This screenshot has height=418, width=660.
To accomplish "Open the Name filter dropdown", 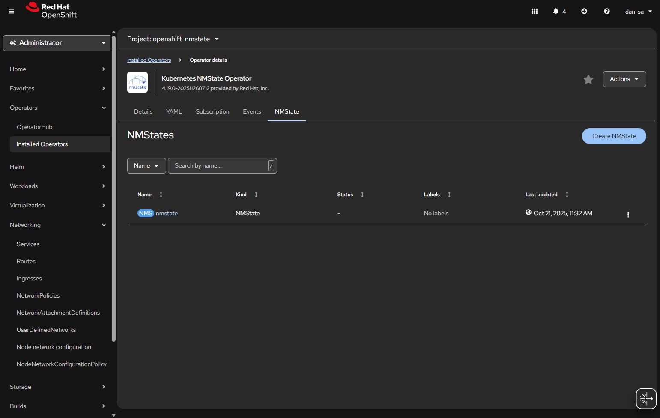I will pos(146,166).
